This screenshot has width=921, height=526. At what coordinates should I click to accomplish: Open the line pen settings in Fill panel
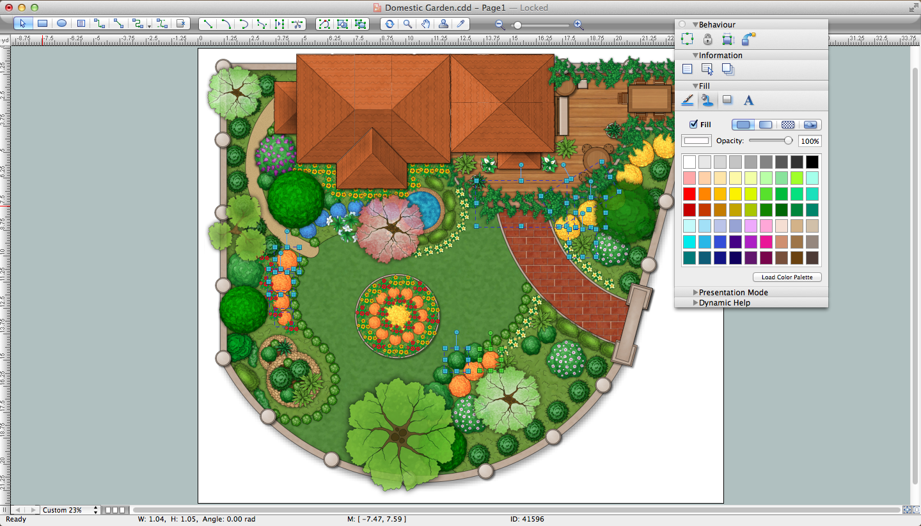pos(688,100)
